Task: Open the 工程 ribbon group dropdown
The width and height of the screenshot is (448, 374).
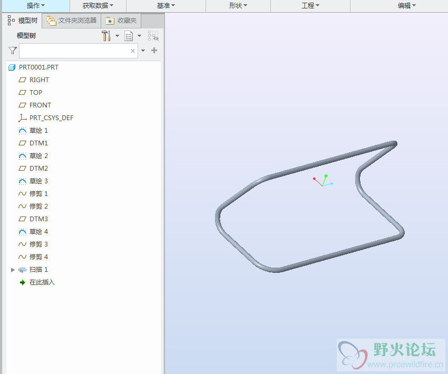Action: [x=310, y=5]
